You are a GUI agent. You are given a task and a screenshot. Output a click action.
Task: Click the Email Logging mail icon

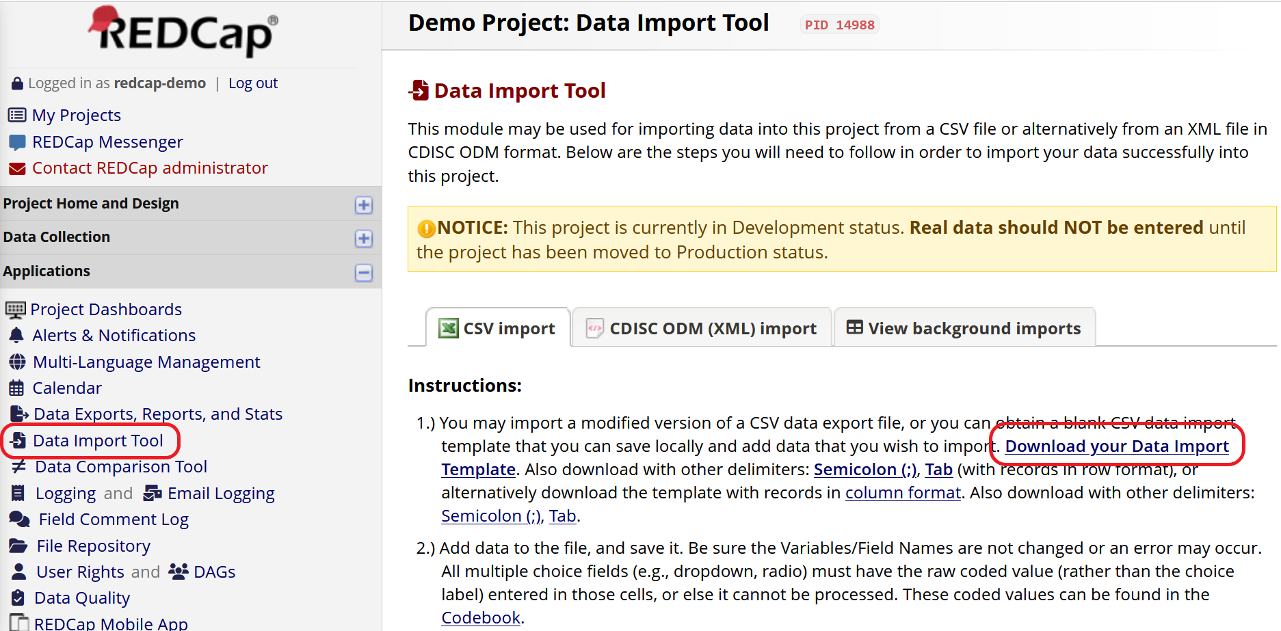pyautogui.click(x=153, y=493)
